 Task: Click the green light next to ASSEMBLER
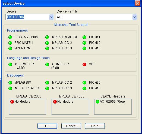point(10,64)
